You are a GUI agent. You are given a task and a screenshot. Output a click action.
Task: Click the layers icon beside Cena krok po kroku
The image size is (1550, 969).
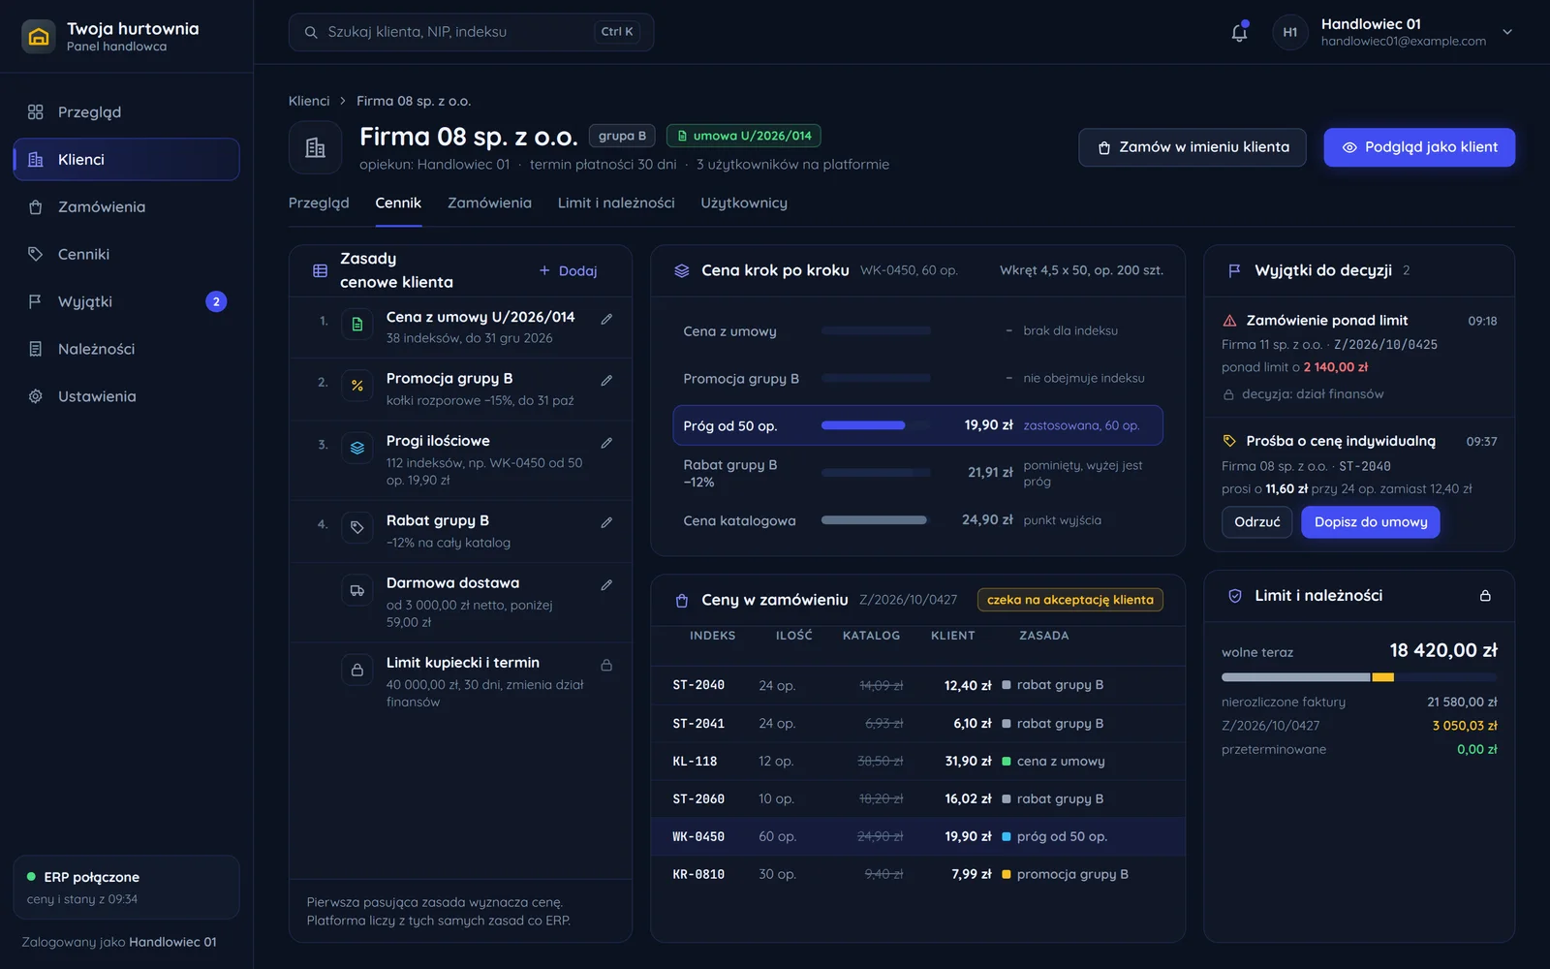point(682,270)
